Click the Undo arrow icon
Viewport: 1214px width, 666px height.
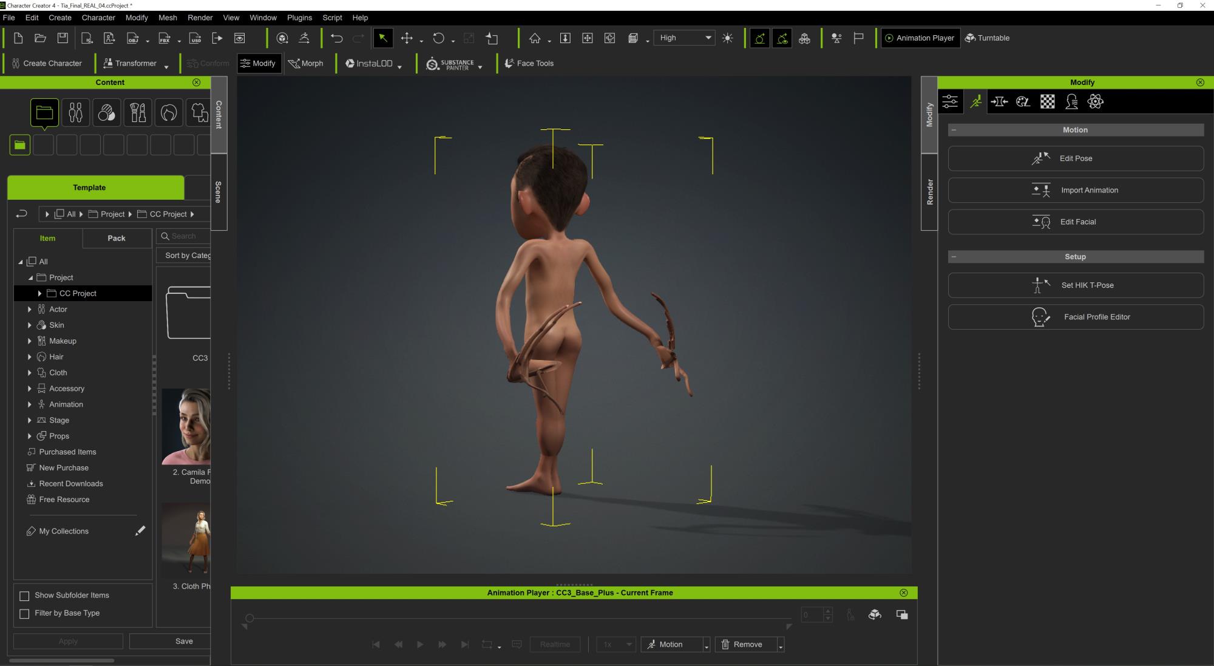point(337,38)
